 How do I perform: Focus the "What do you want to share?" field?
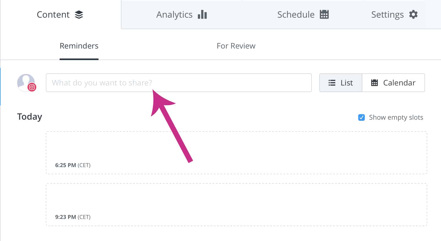(x=179, y=83)
